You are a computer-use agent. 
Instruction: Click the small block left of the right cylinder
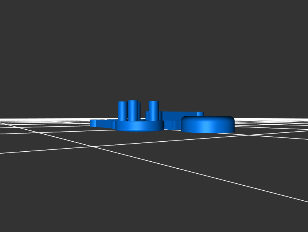[x=147, y=115]
